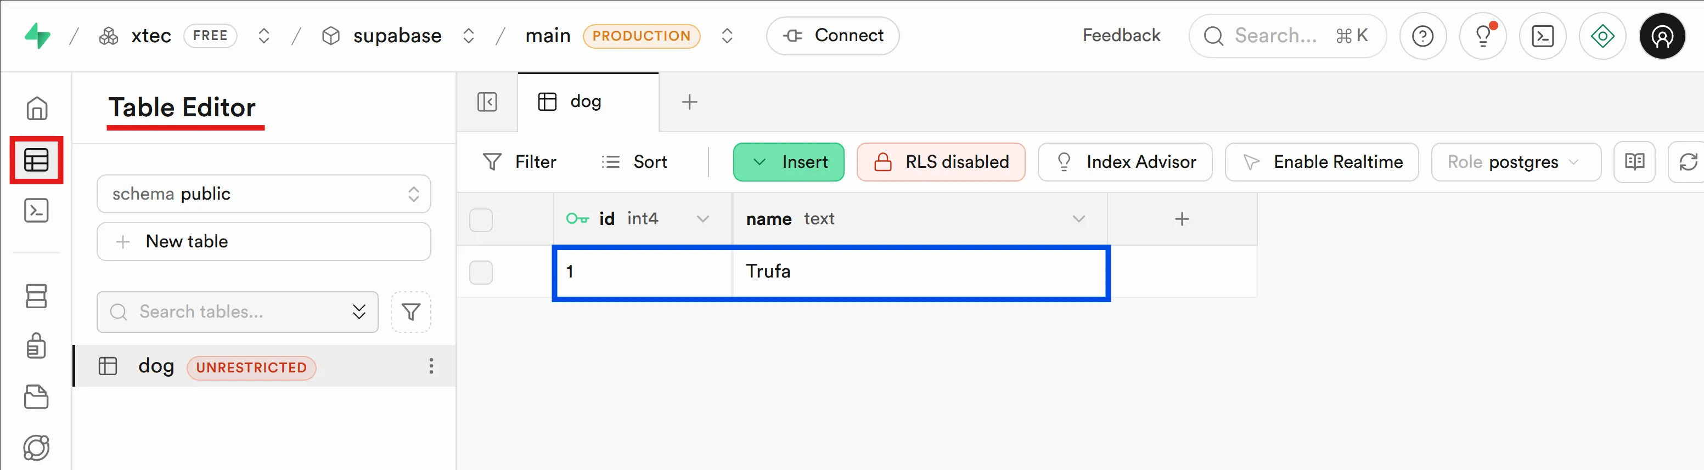Viewport: 1704px width, 470px height.
Task: Open the Authentication lock icon
Action: pyautogui.click(x=36, y=346)
